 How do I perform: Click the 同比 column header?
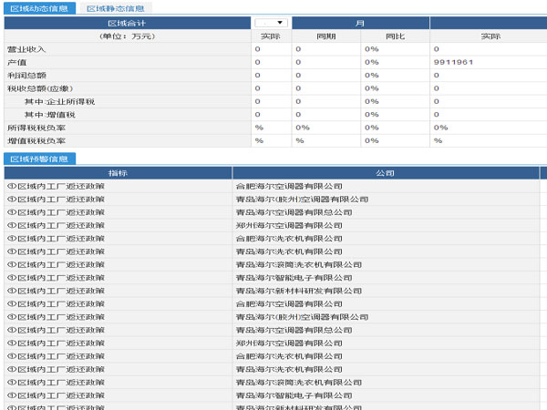395,36
